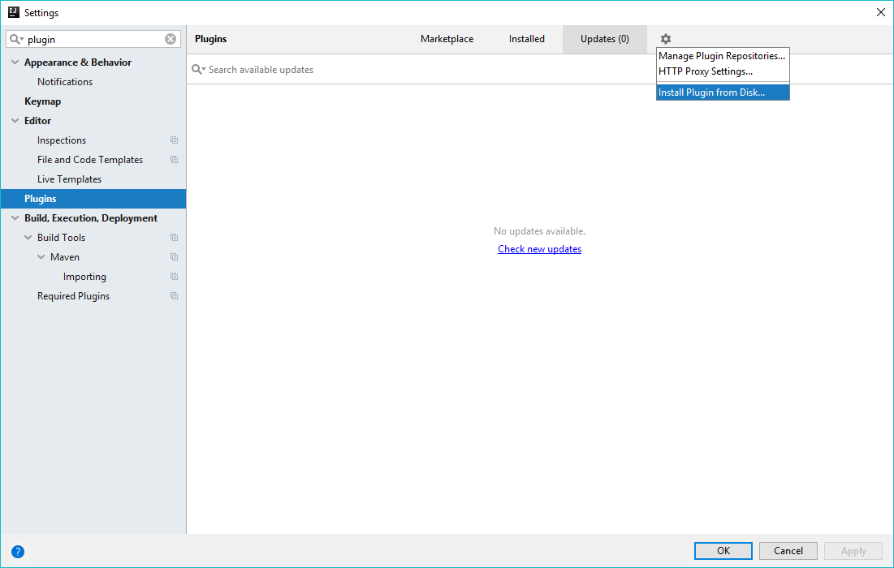Collapse the Editor tree section

click(x=15, y=121)
